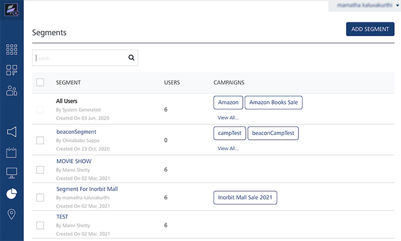Expand View All campaigns for beaconSegment
Viewport: 401px width, 241px height.
[x=228, y=148]
